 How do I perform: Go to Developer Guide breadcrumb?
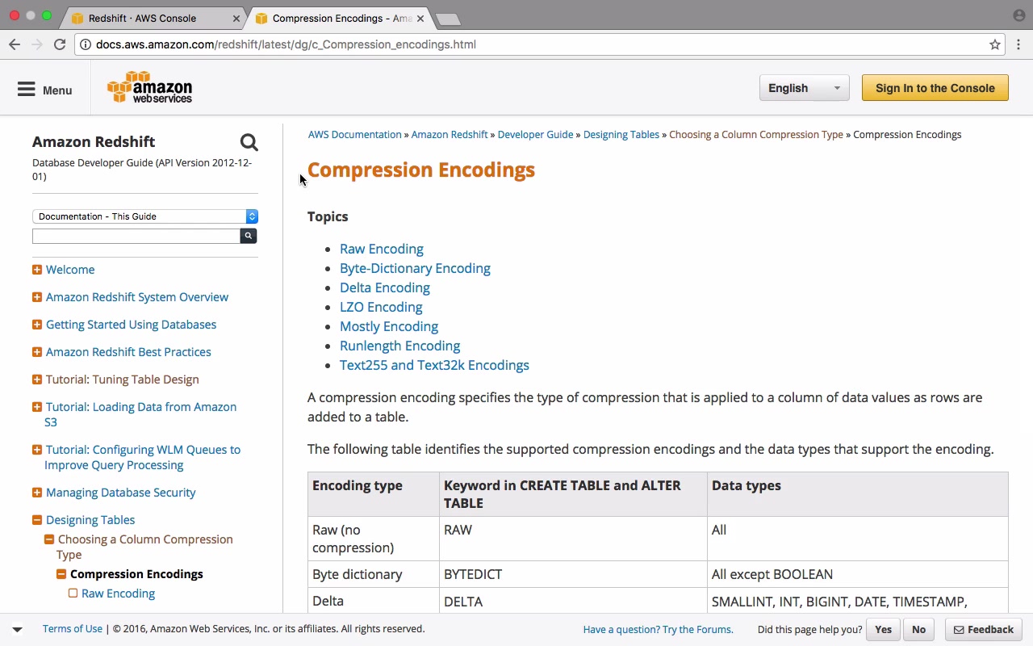click(x=535, y=135)
